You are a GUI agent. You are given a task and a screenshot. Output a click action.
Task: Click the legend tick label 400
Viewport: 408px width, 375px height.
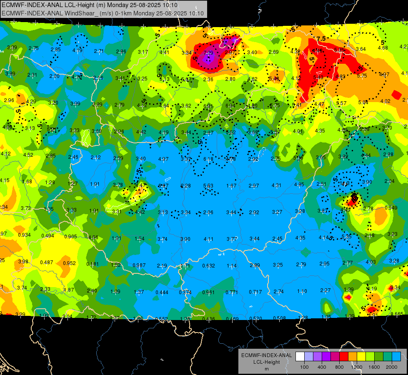[322, 367]
